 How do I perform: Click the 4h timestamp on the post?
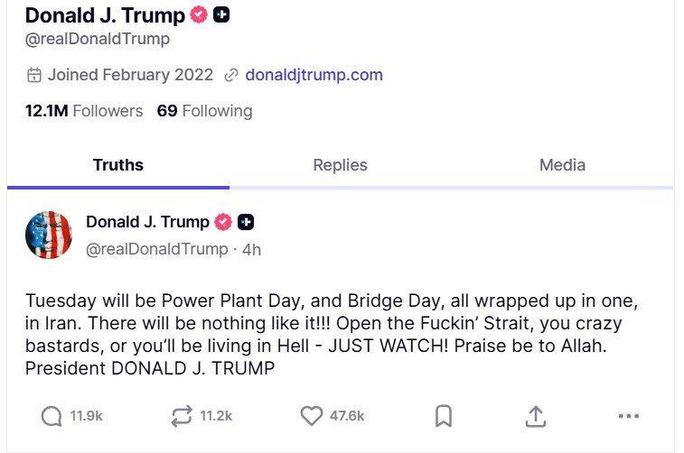[251, 249]
